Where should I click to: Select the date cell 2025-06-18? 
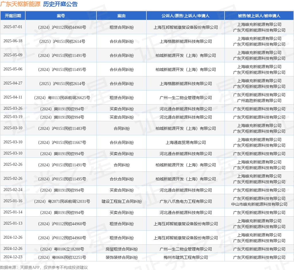13,41
